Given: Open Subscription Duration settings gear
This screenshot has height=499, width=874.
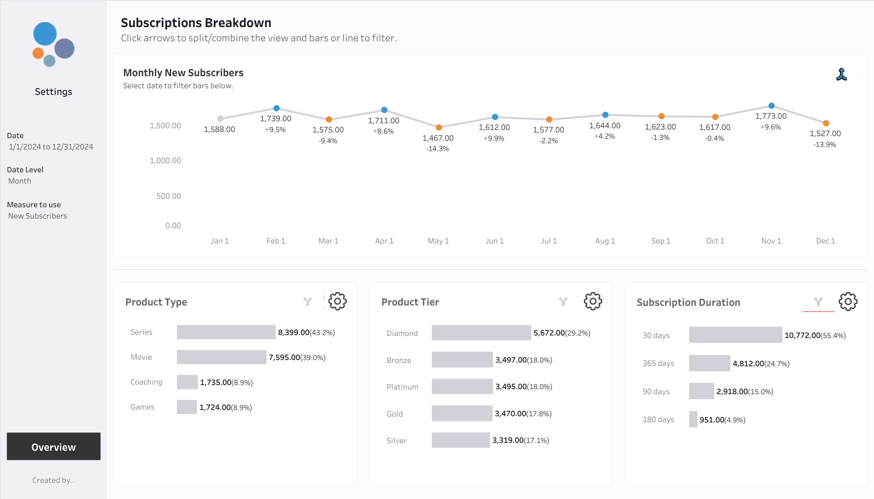Looking at the screenshot, I should pyautogui.click(x=848, y=301).
